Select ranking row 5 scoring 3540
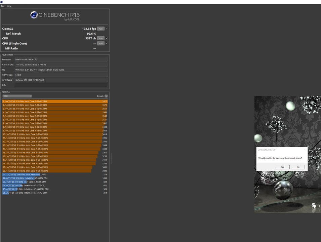This screenshot has height=242, width=321. click(55, 116)
